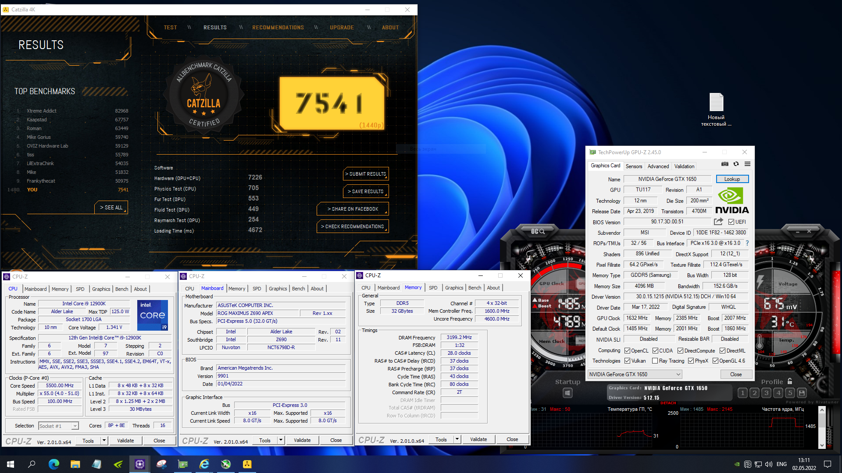Viewport: 842px width, 473px height.
Task: Open the text document on the desktop
Action: (x=716, y=109)
